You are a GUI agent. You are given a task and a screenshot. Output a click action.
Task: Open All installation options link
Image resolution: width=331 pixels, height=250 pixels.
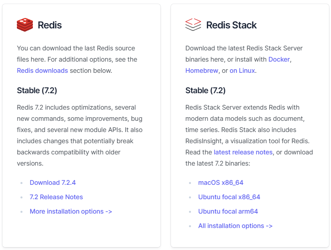tap(235, 226)
